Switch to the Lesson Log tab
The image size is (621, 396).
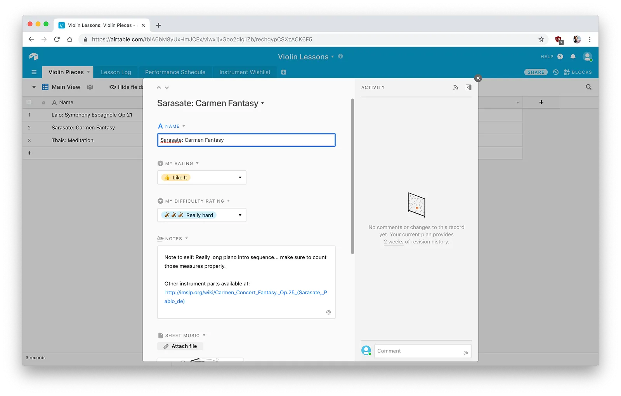point(116,72)
